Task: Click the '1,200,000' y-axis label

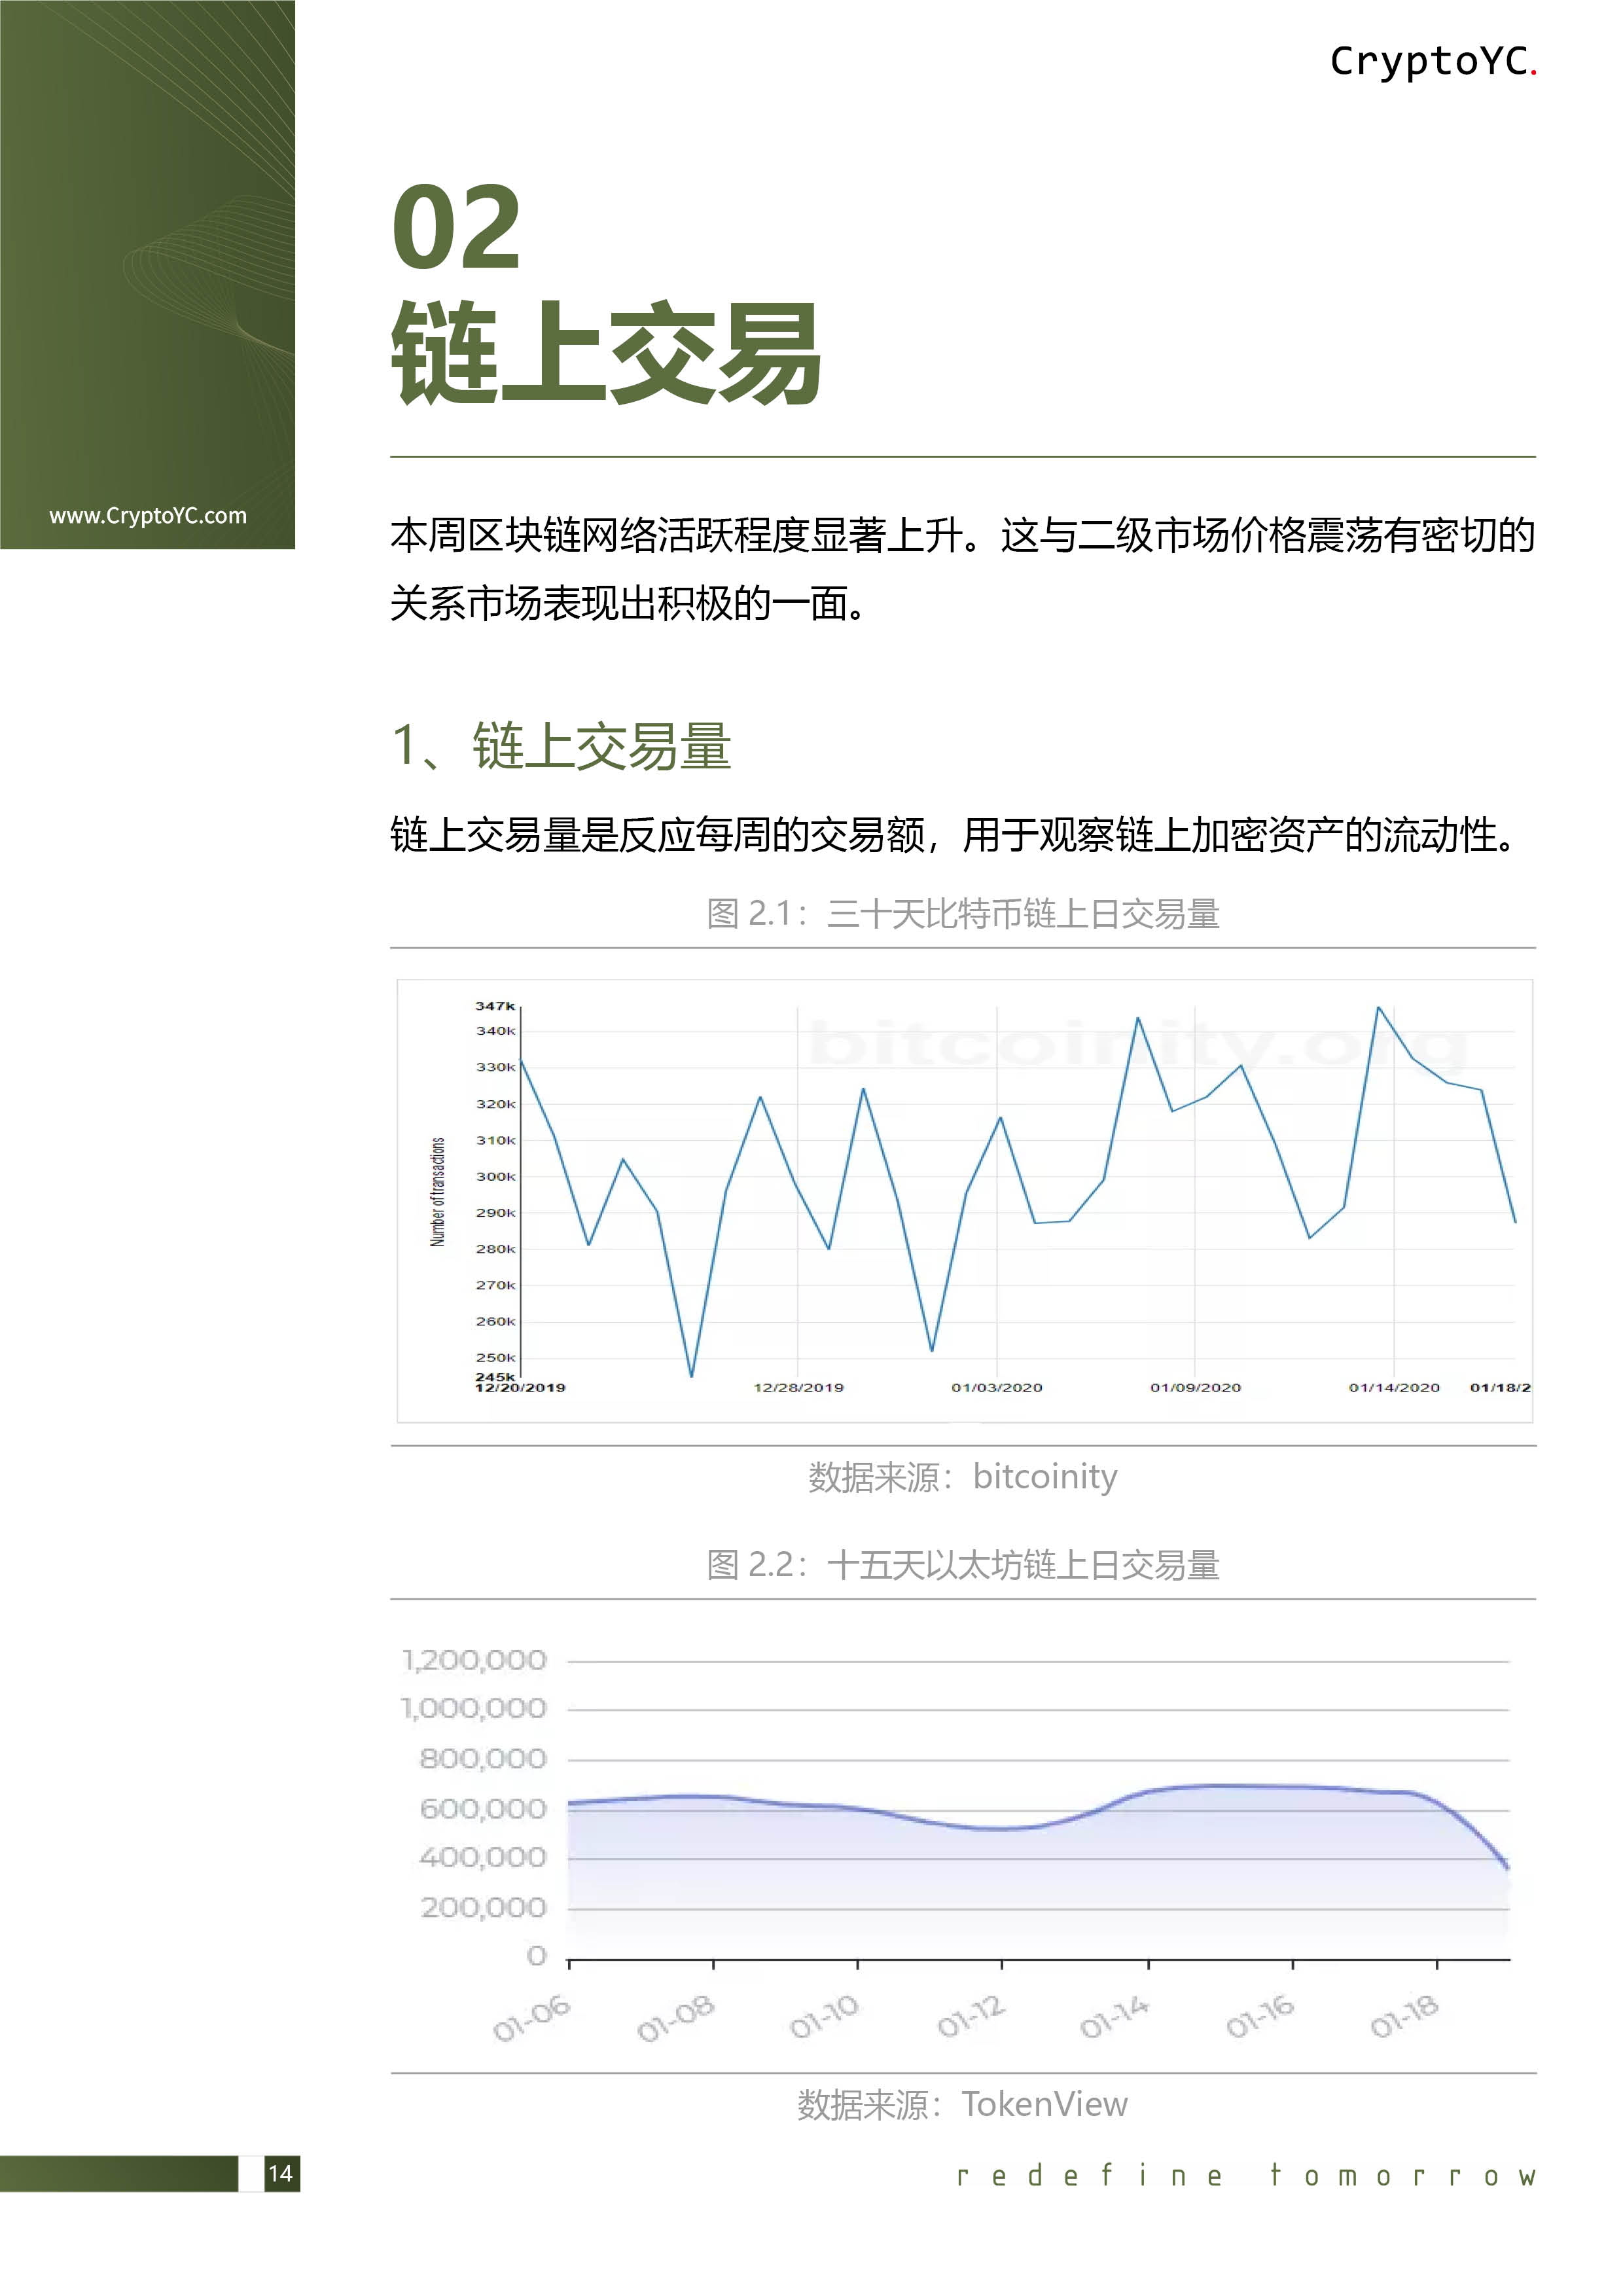Action: point(474,1661)
